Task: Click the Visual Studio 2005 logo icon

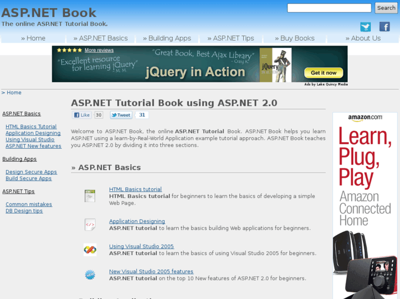Action: click(x=90, y=250)
